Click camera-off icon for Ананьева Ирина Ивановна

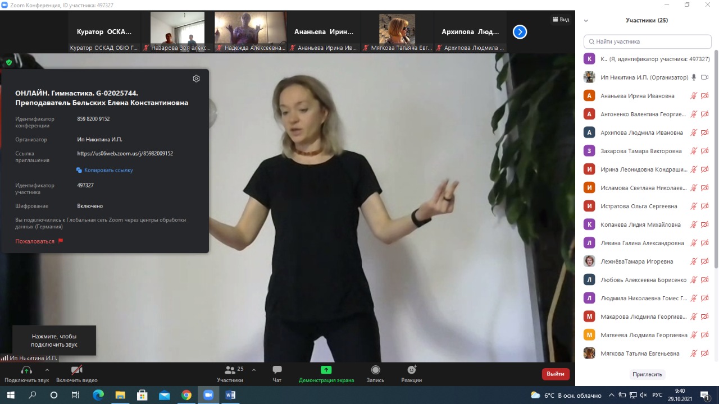[704, 96]
